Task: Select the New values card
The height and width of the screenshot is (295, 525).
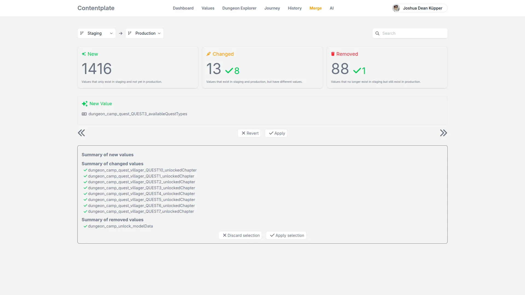Action: click(x=138, y=67)
